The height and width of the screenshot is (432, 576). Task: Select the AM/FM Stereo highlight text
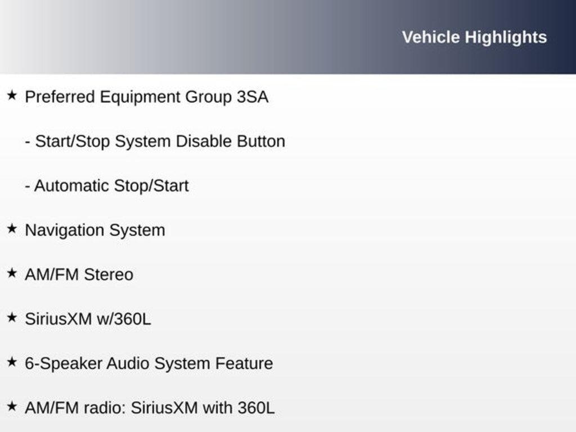79,274
